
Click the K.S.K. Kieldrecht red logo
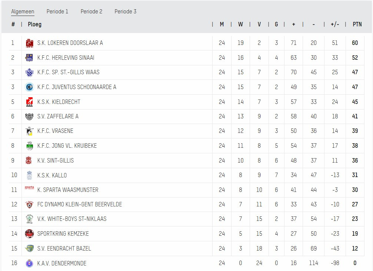pos(30,102)
